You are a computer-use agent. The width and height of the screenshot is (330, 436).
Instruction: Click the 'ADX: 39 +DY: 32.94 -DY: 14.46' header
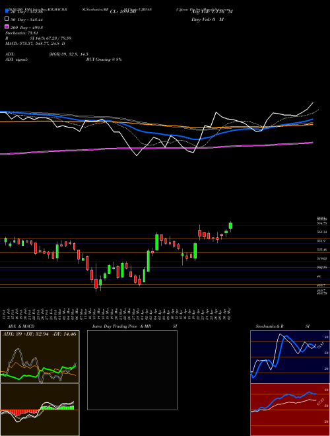[40, 334]
